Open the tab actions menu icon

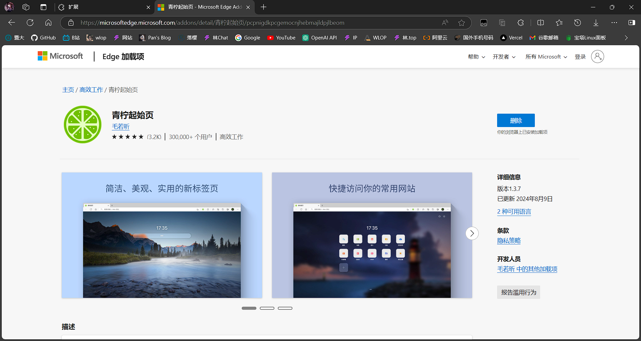click(43, 7)
